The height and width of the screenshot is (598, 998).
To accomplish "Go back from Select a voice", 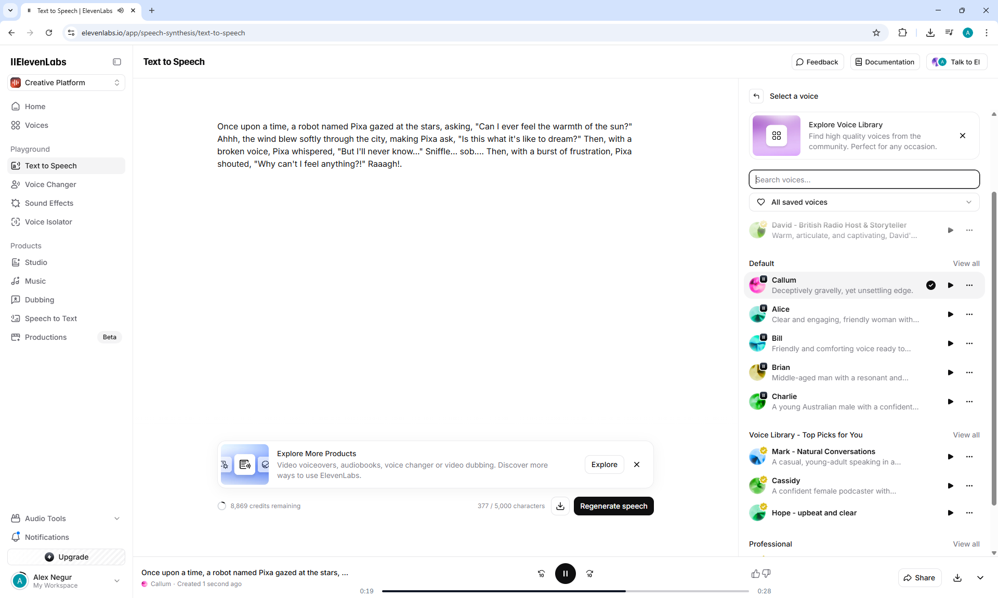I will pos(756,96).
